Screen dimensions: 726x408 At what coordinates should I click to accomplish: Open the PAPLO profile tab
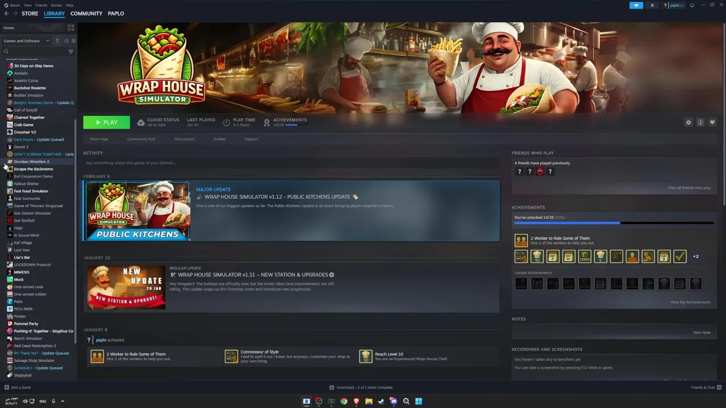[116, 14]
